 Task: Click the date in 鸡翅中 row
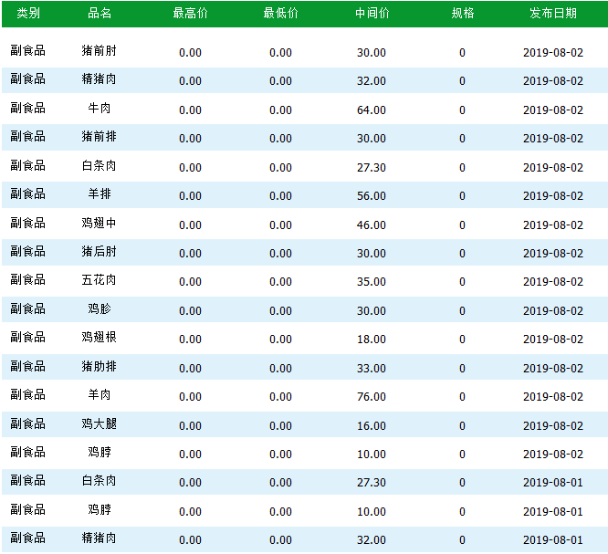(x=553, y=225)
